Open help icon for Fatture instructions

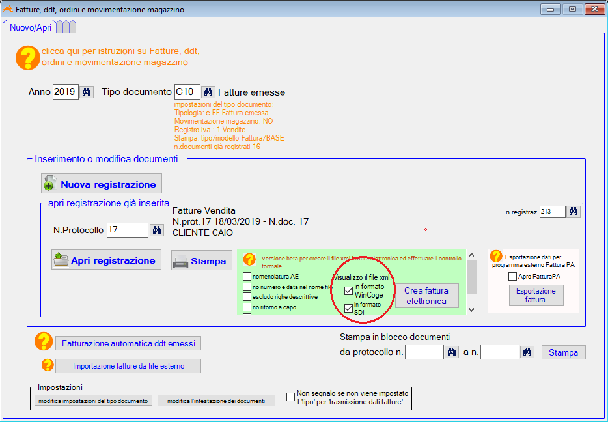[x=27, y=57]
